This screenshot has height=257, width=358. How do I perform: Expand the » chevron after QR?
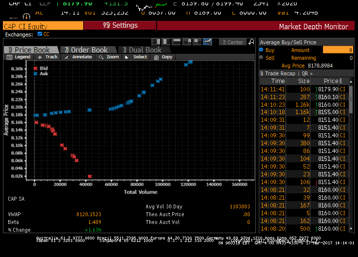click(x=311, y=74)
